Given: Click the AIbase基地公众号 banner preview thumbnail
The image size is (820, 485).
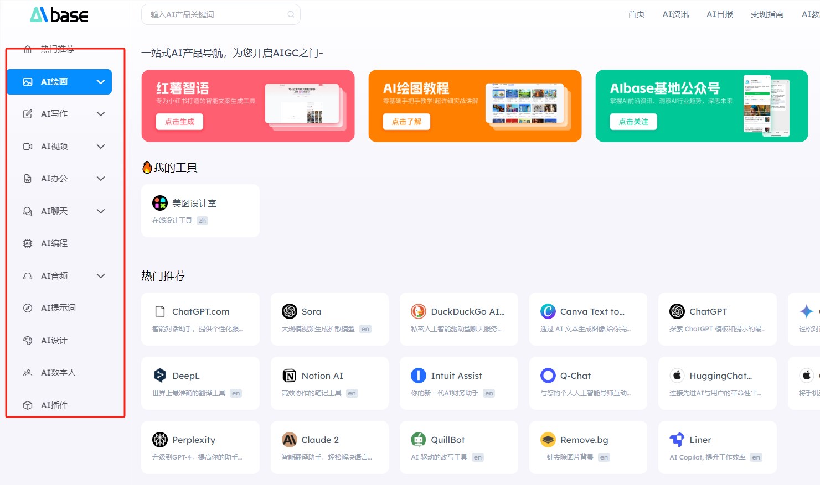Looking at the screenshot, I should pyautogui.click(x=766, y=106).
